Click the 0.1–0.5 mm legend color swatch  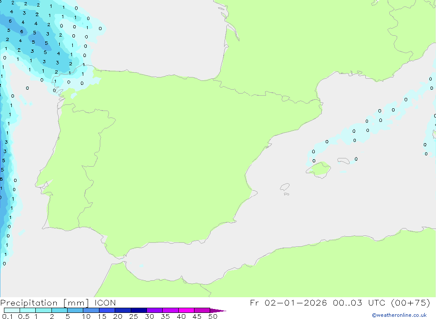pyautogui.click(x=12, y=310)
